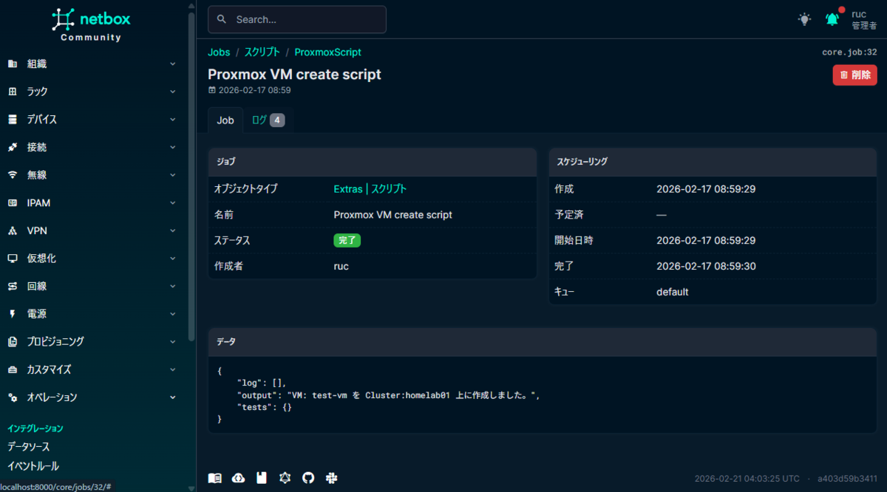Click the core.job:32 identifier text
887x492 pixels.
[x=849, y=52]
